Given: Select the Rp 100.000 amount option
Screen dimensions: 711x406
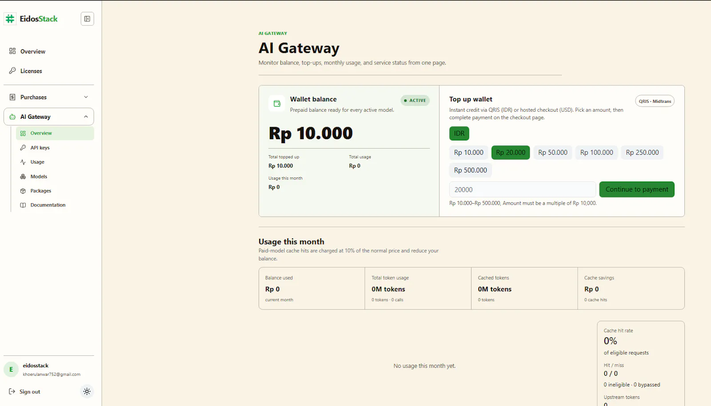Looking at the screenshot, I should [x=597, y=153].
